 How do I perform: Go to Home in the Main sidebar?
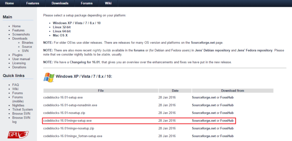click(x=16, y=26)
